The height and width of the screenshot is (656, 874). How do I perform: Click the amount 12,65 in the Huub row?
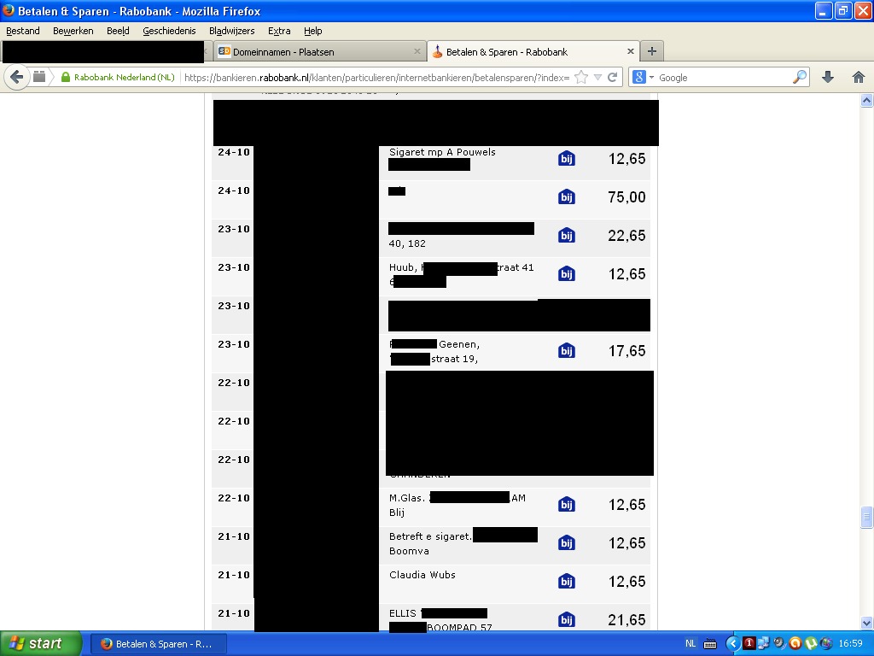(x=626, y=274)
